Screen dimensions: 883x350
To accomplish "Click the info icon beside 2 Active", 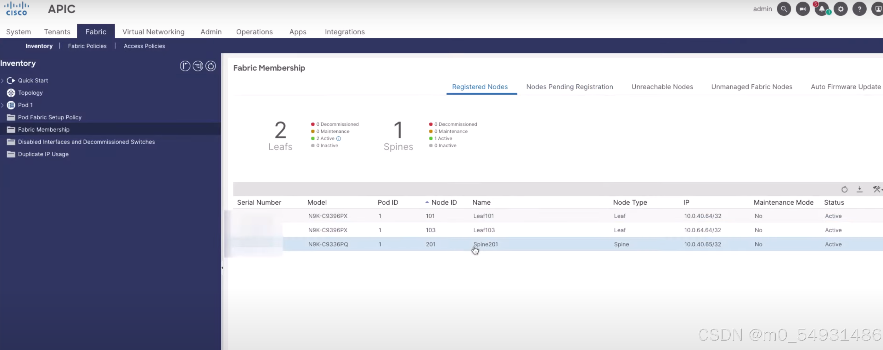I will click(339, 138).
